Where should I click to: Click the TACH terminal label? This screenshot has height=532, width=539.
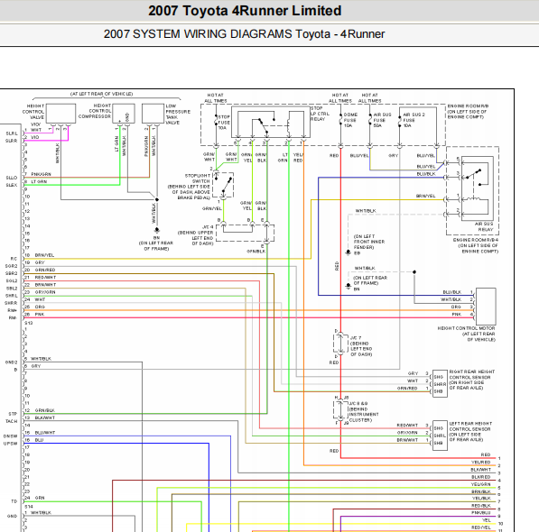pyautogui.click(x=12, y=421)
